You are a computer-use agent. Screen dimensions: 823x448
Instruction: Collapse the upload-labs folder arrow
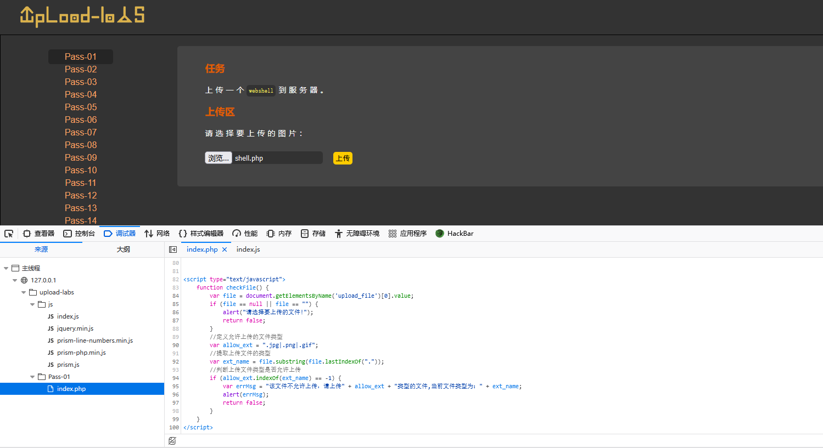pyautogui.click(x=24, y=292)
